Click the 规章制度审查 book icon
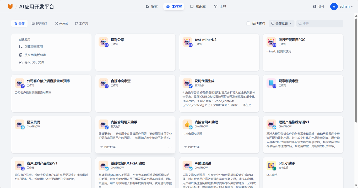 271,83
